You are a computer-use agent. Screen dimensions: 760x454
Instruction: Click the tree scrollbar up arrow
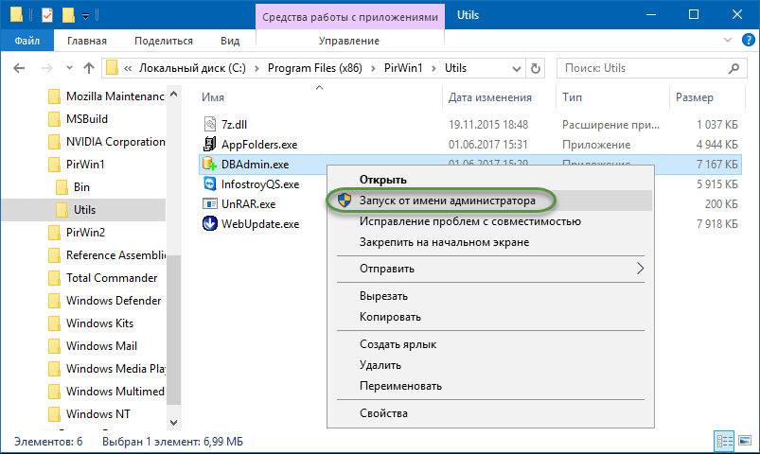pos(173,94)
